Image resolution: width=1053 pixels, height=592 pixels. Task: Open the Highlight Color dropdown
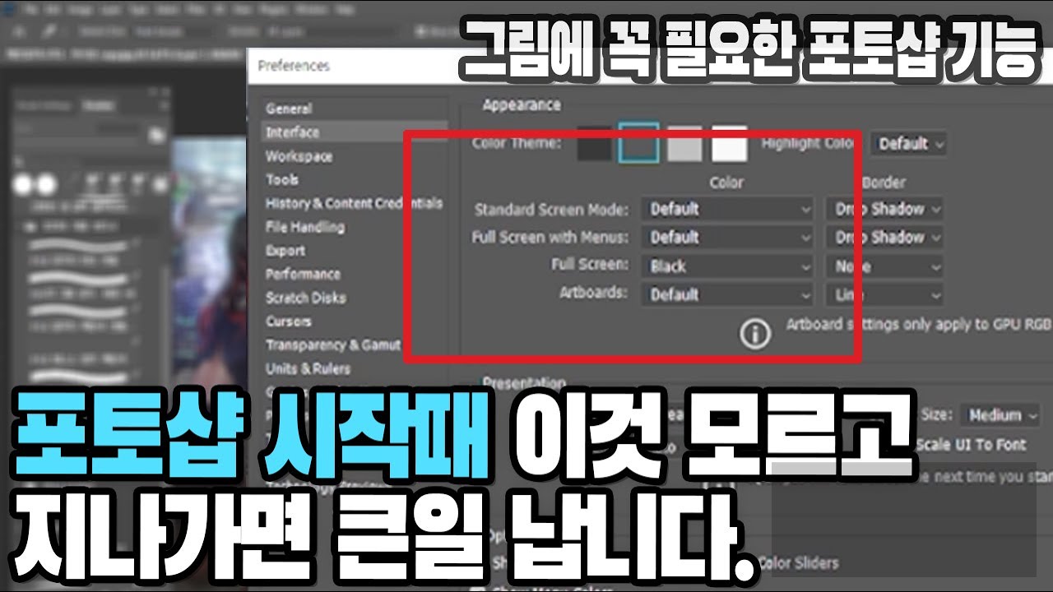[x=909, y=144]
